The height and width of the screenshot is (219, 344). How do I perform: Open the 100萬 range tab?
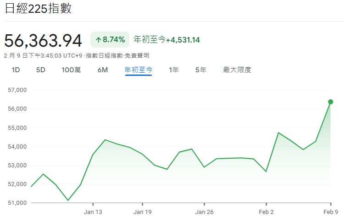pyautogui.click(x=71, y=70)
